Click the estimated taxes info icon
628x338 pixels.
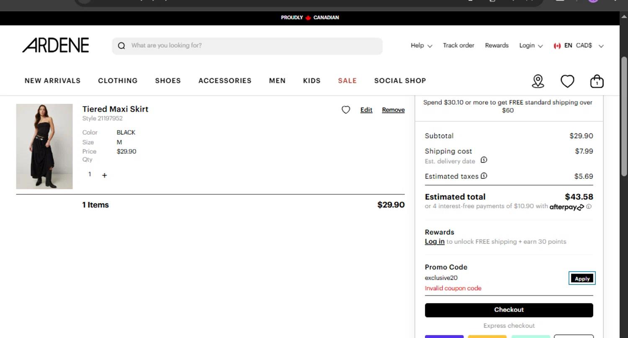pyautogui.click(x=484, y=176)
